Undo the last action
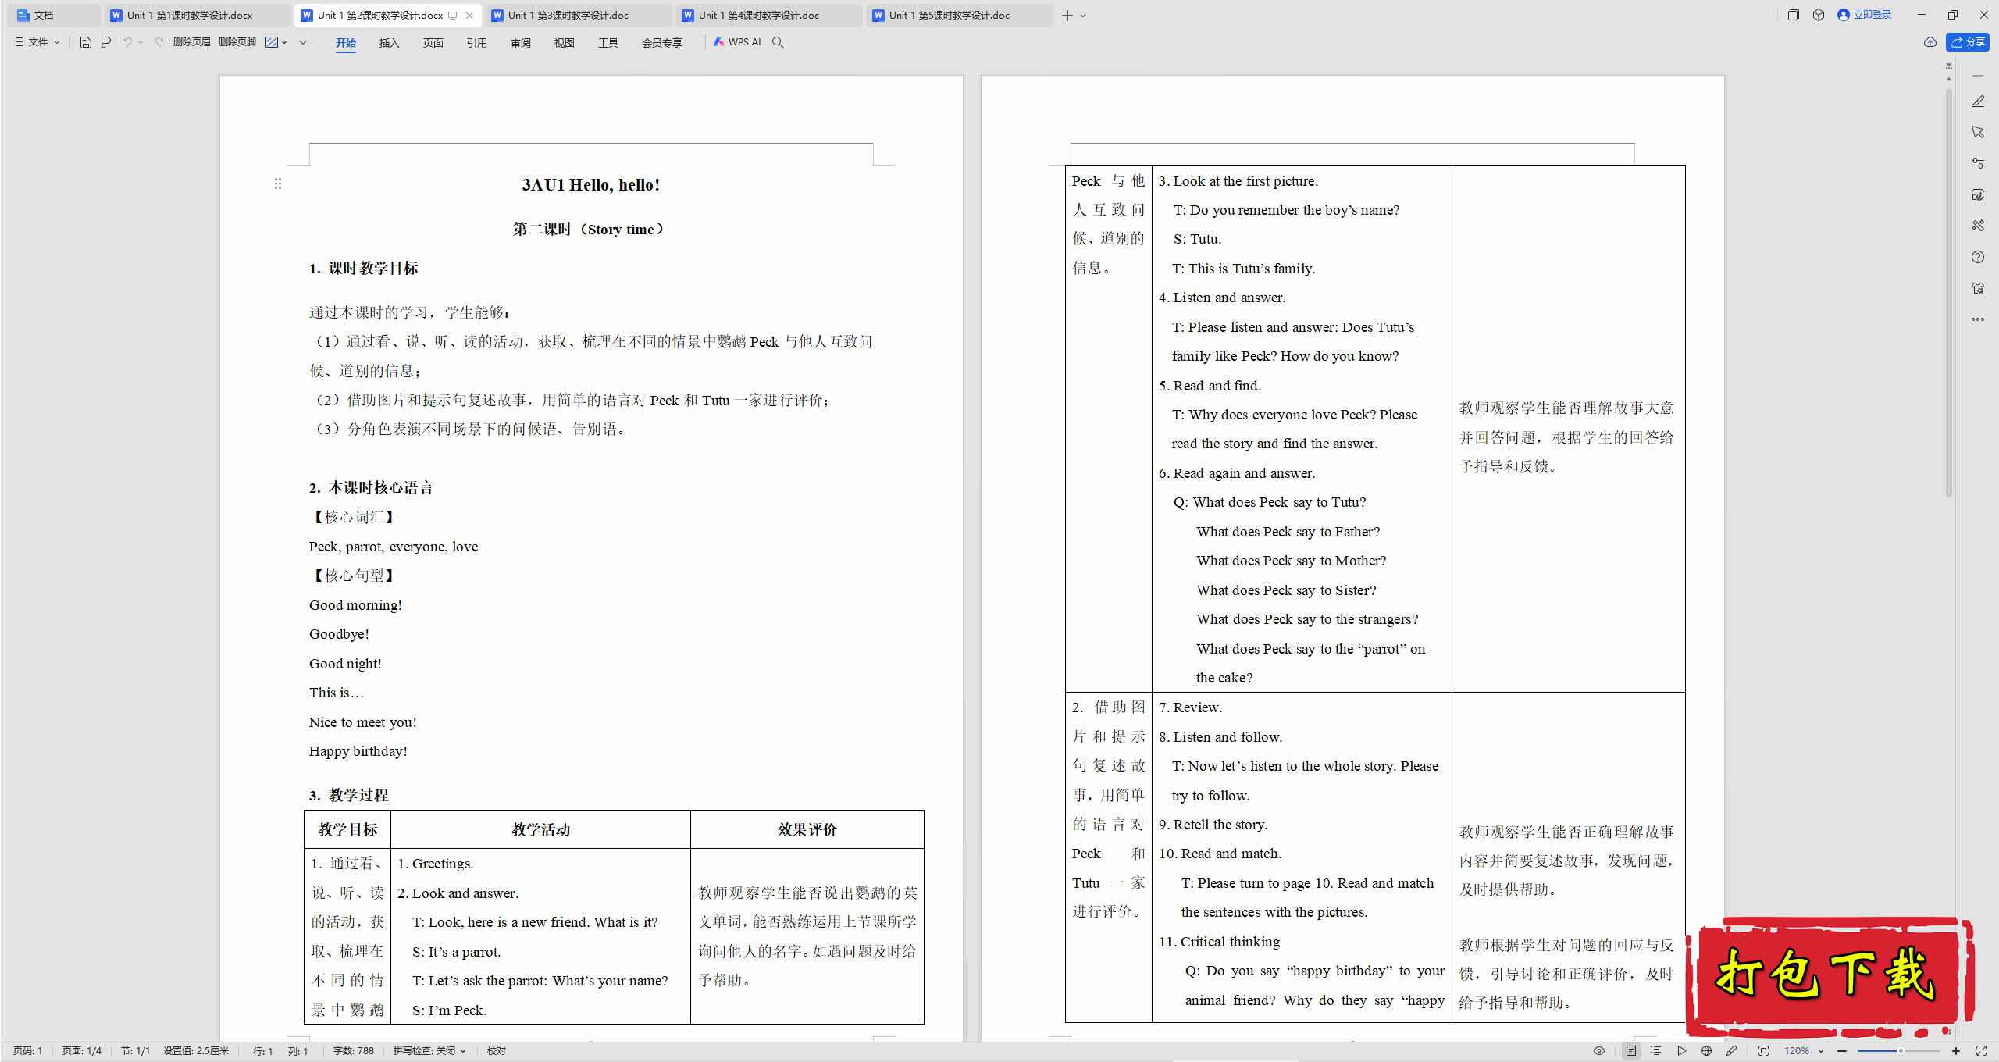This screenshot has width=1999, height=1062. (127, 42)
